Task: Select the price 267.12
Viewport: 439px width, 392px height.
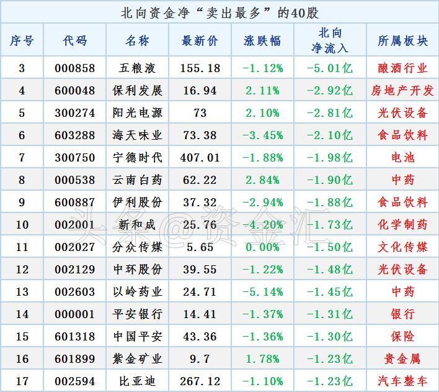Action: [200, 381]
